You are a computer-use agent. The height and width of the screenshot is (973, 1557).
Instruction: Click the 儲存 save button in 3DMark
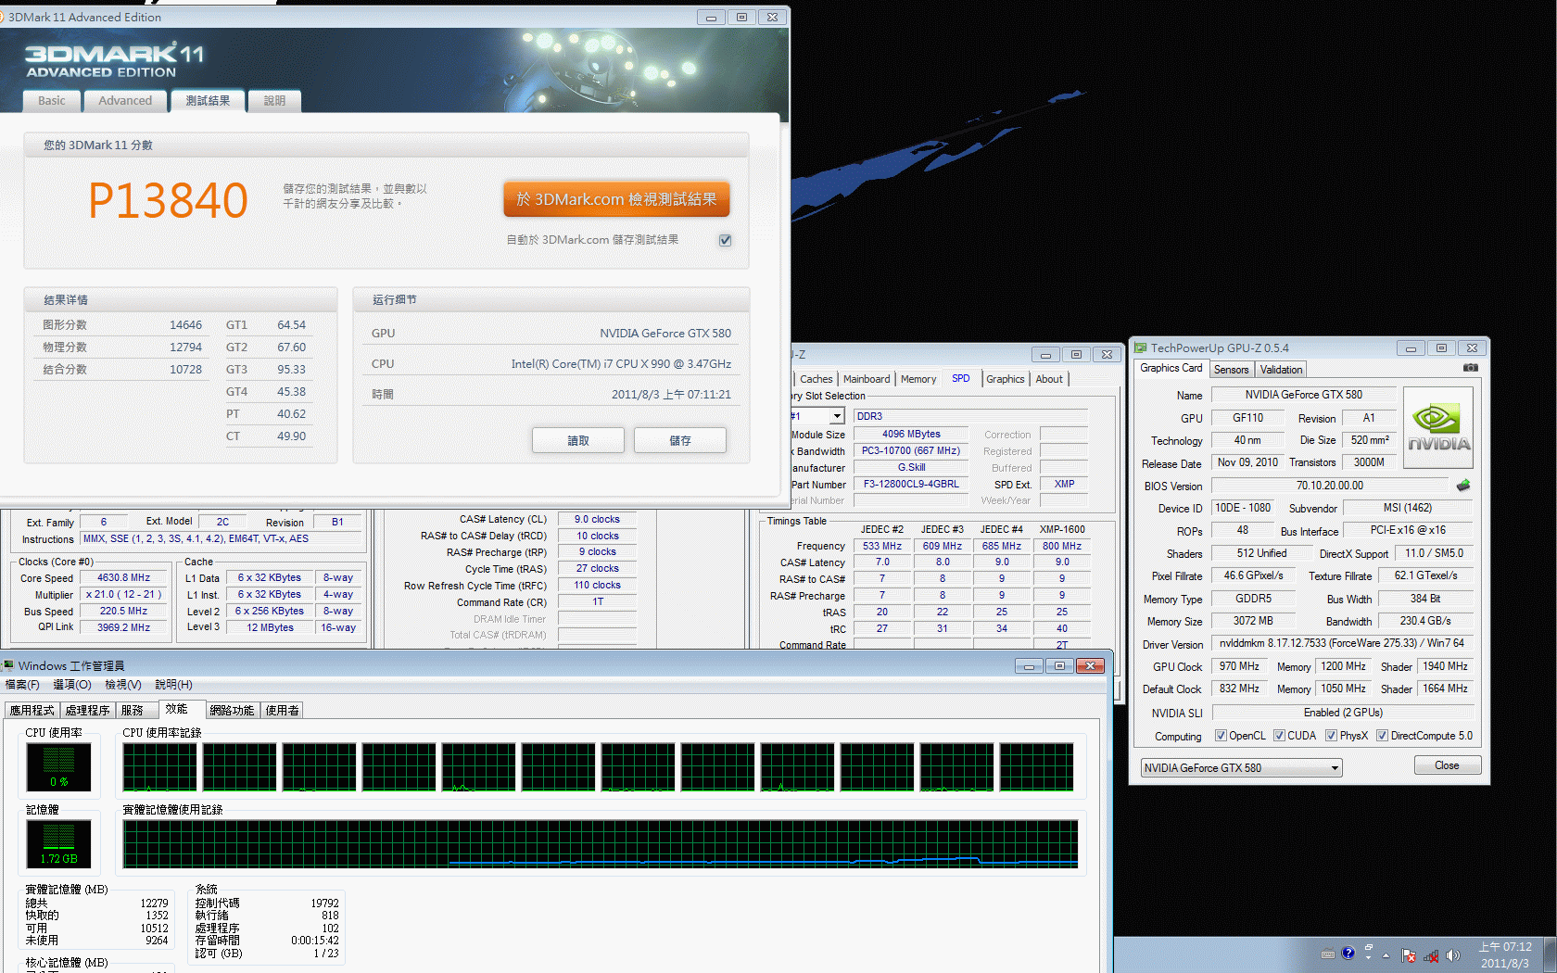pos(680,441)
